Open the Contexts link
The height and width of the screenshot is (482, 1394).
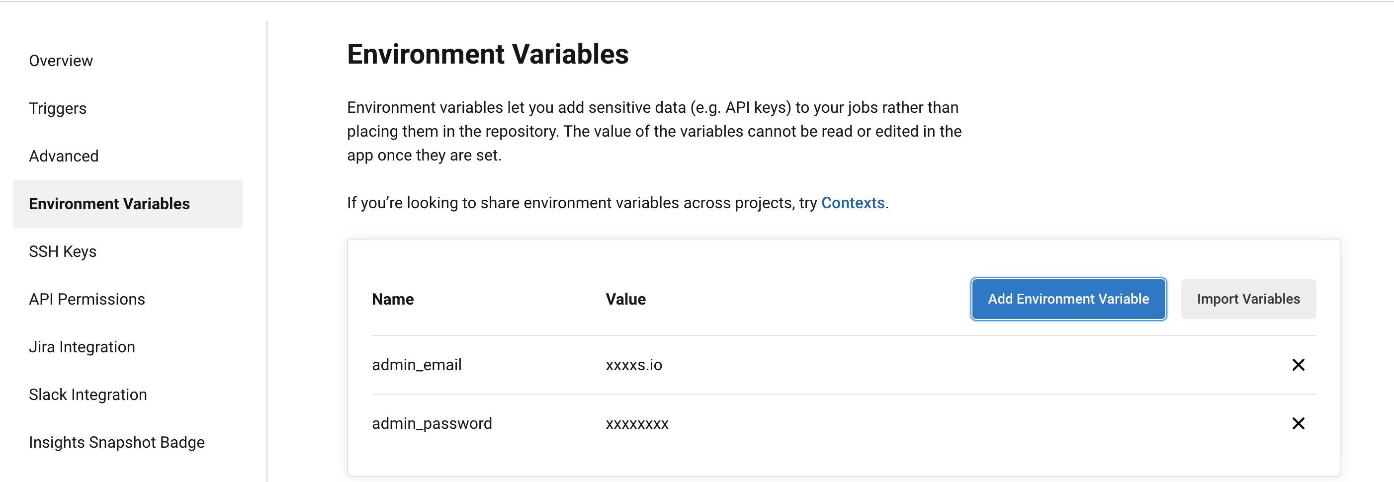pos(852,203)
